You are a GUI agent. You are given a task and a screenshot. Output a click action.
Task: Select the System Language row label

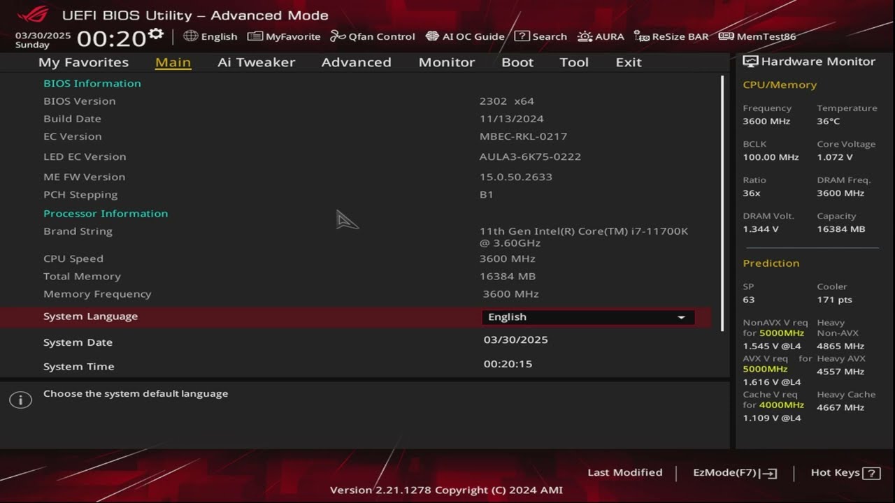click(91, 316)
